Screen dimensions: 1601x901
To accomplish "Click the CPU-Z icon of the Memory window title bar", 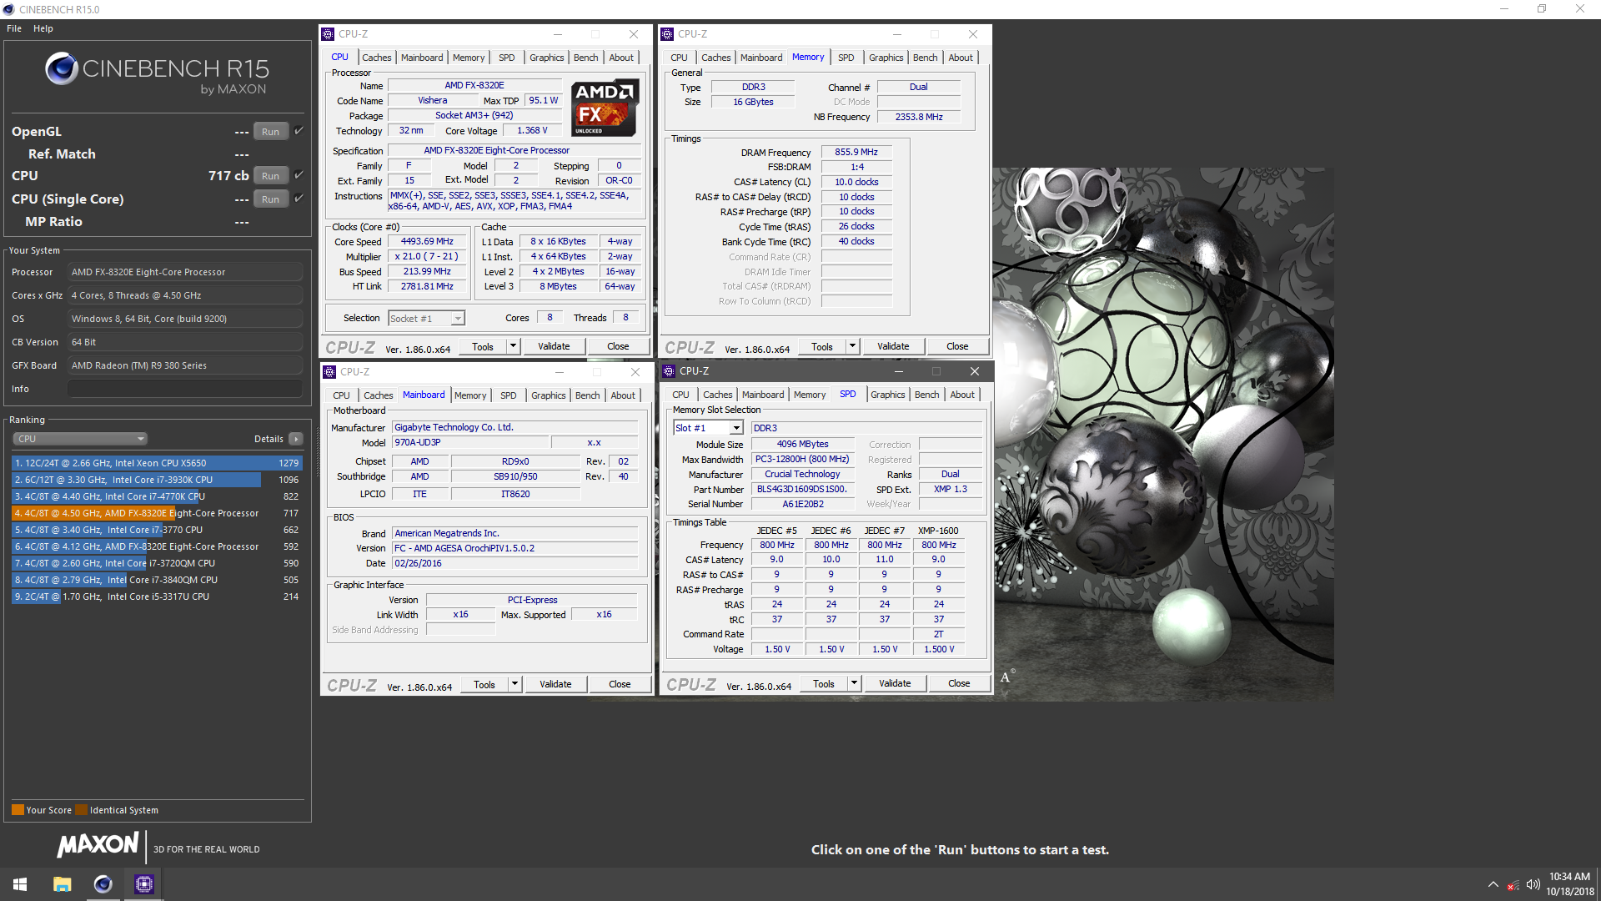I will coord(667,34).
